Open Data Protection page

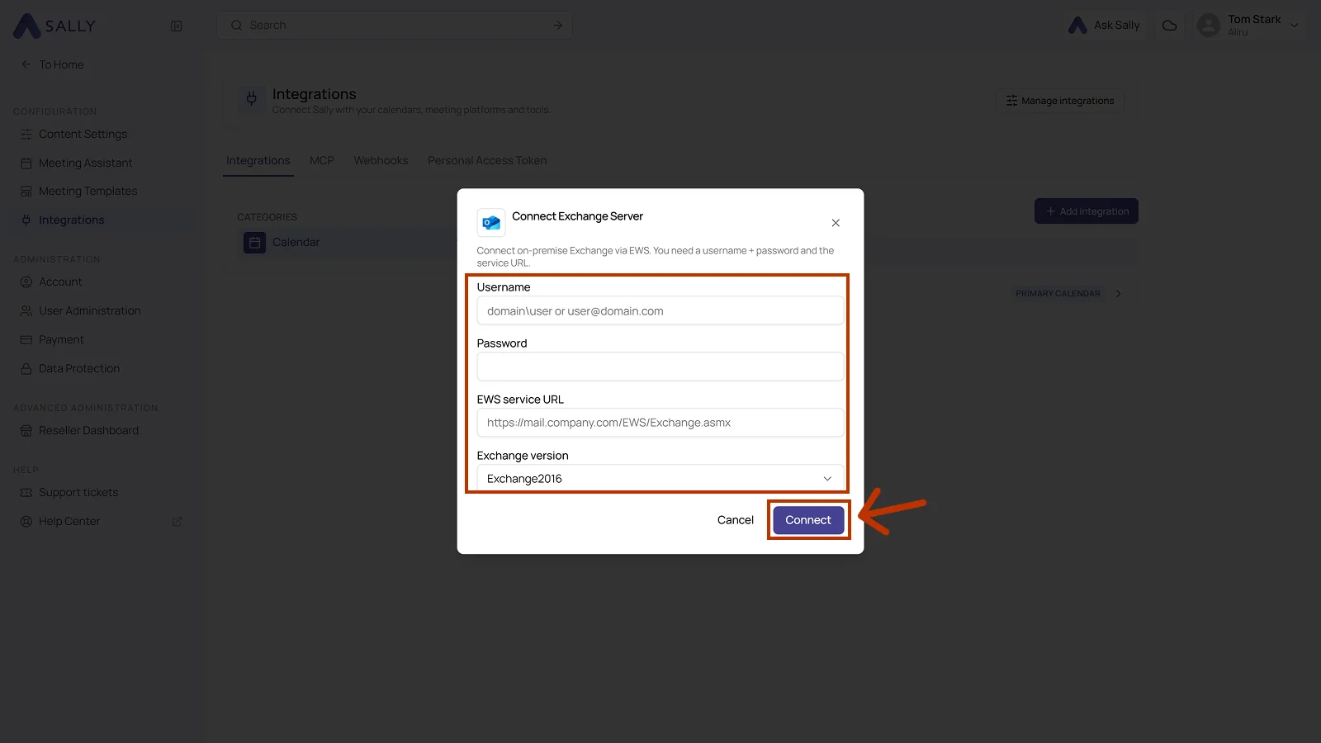click(79, 368)
